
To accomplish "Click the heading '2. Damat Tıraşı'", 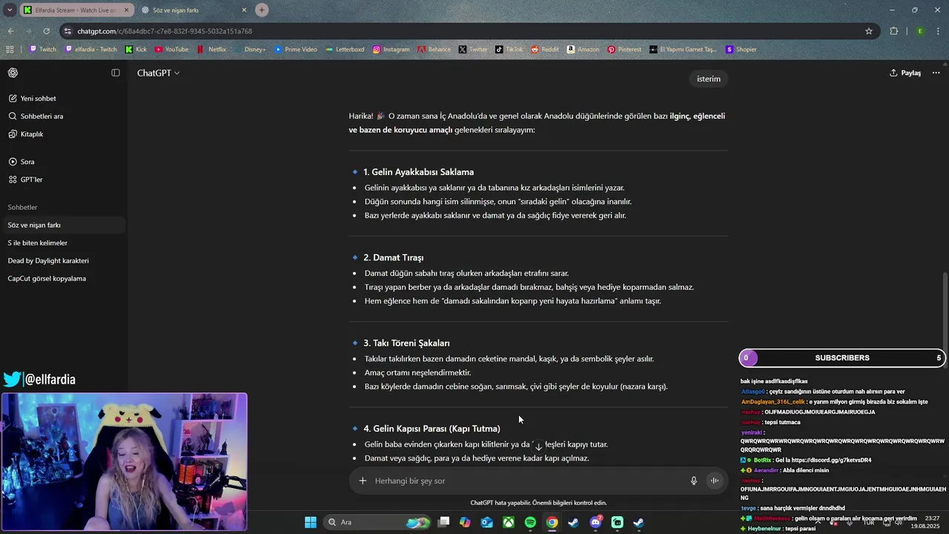I will click(393, 257).
